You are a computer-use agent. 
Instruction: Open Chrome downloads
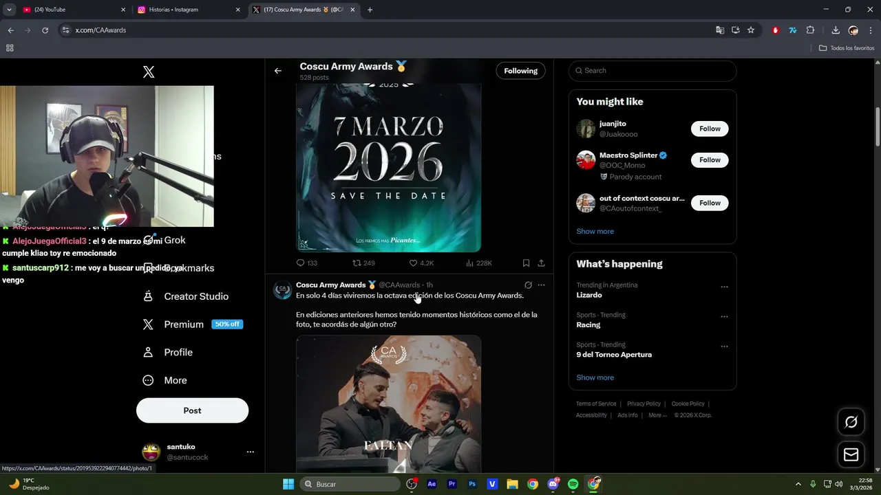tap(836, 30)
